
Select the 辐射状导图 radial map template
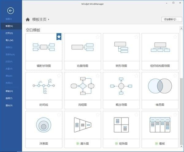pyautogui.click(x=44, y=47)
